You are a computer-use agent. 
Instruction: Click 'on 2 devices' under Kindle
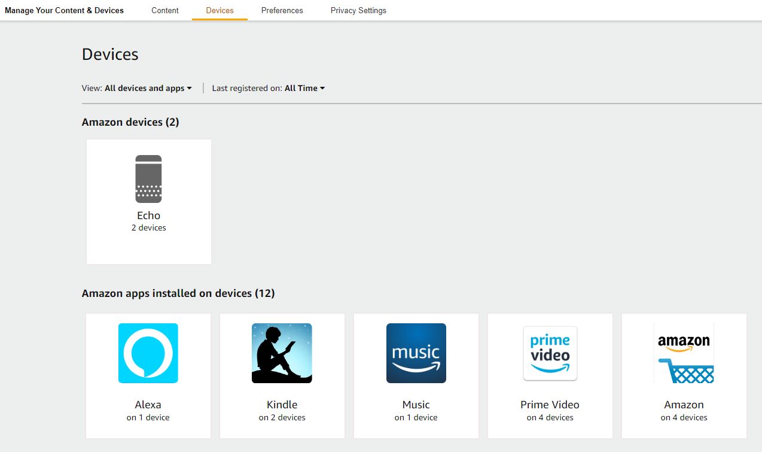pos(282,417)
